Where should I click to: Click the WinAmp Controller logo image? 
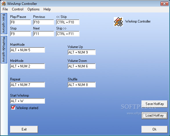click(118, 22)
